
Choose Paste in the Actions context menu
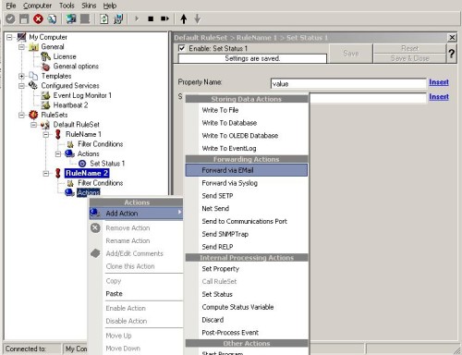tap(114, 294)
